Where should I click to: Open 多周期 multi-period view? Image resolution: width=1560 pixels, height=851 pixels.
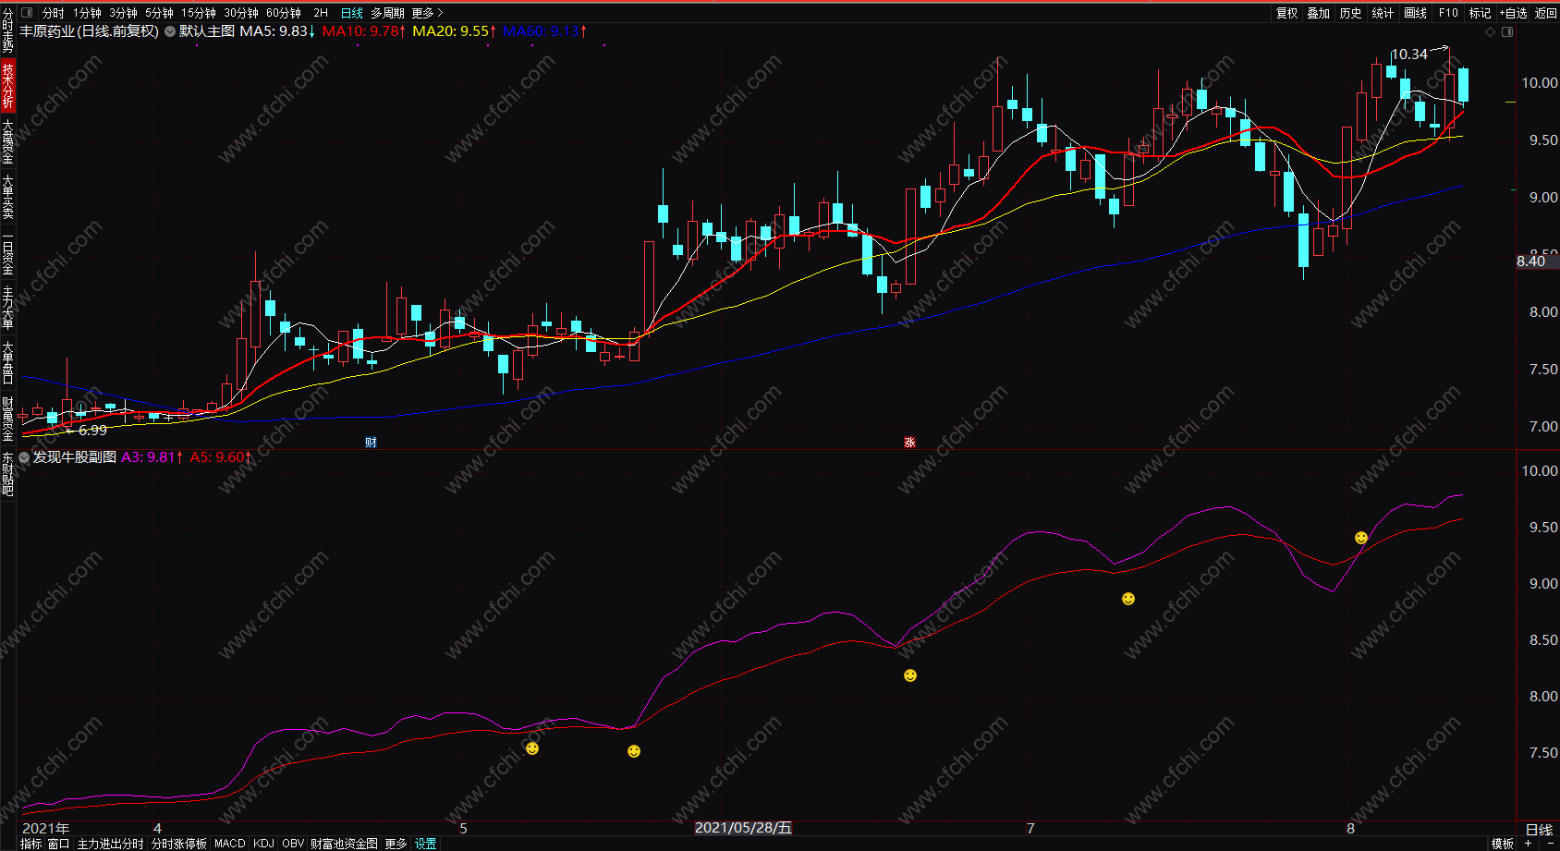click(387, 13)
